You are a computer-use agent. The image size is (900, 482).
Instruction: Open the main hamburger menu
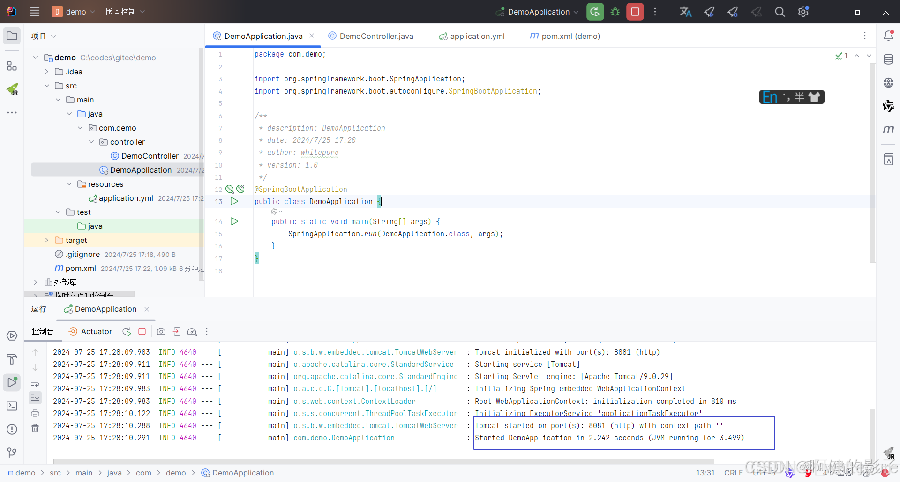pyautogui.click(x=34, y=12)
